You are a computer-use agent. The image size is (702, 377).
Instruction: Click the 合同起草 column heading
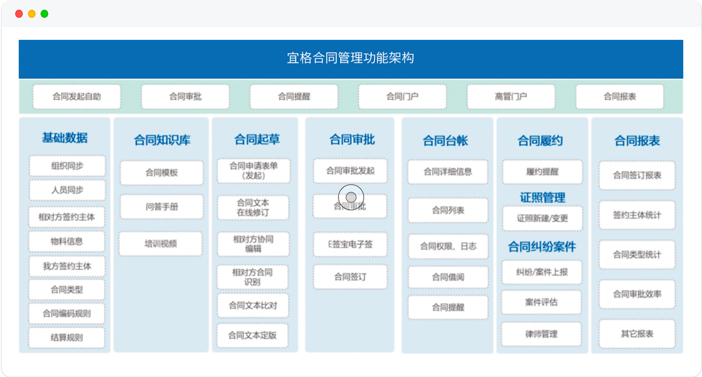click(x=257, y=139)
